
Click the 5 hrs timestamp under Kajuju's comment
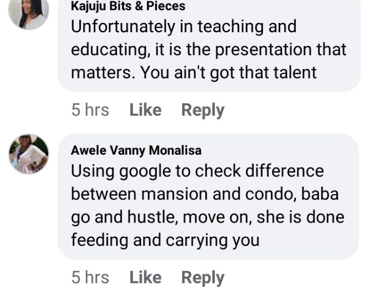pos(90,110)
